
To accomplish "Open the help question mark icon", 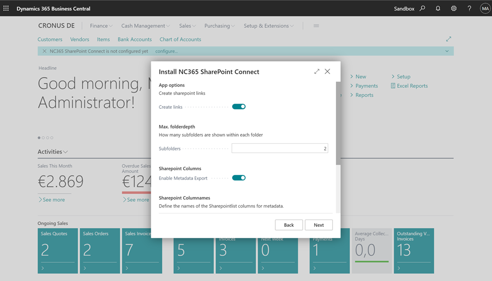I will point(469,9).
